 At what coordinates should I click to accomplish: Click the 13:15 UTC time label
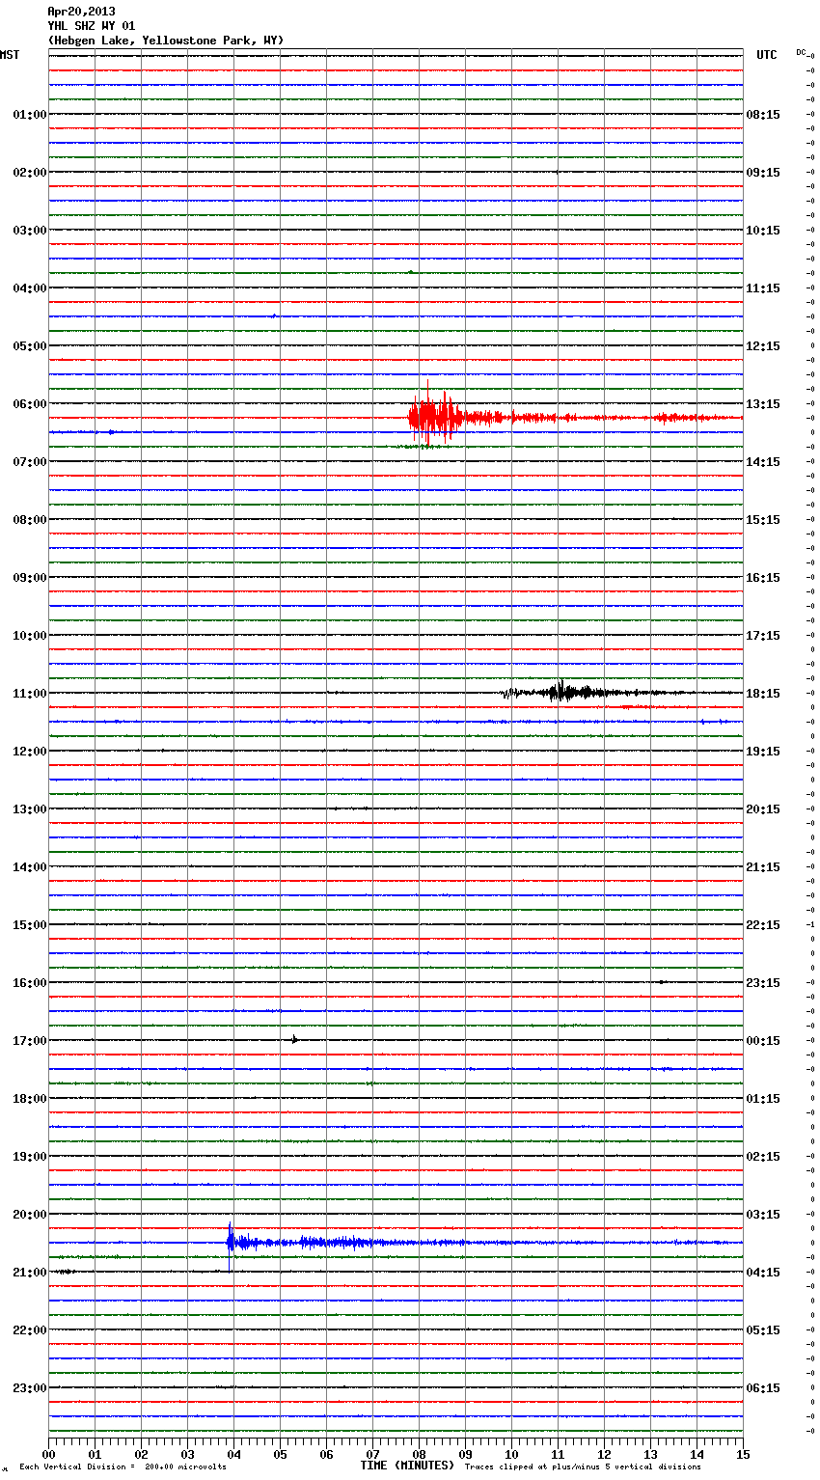click(763, 404)
